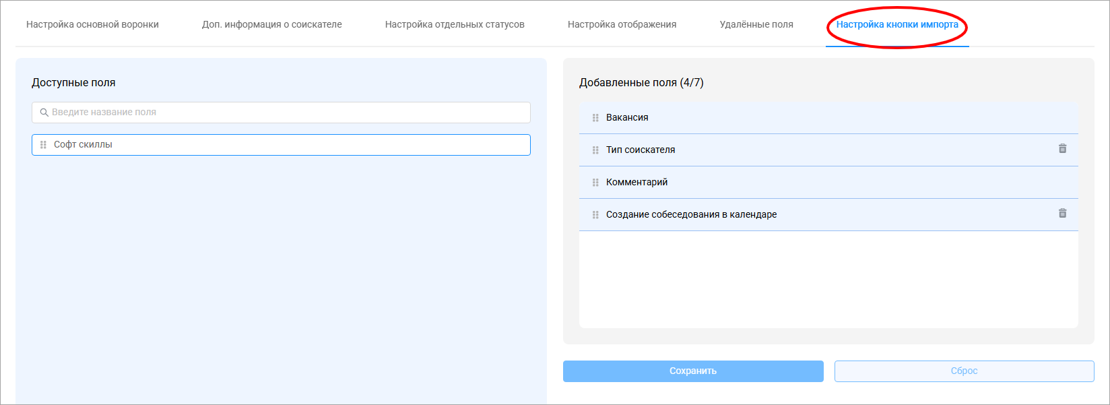This screenshot has height=405, width=1110.
Task: Click the Сохранить button
Action: pyautogui.click(x=693, y=371)
